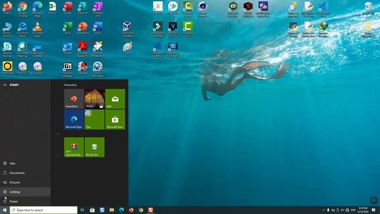Open the Firefox desktop shortcut
Viewport: 380px width, 214px height.
[7, 8]
